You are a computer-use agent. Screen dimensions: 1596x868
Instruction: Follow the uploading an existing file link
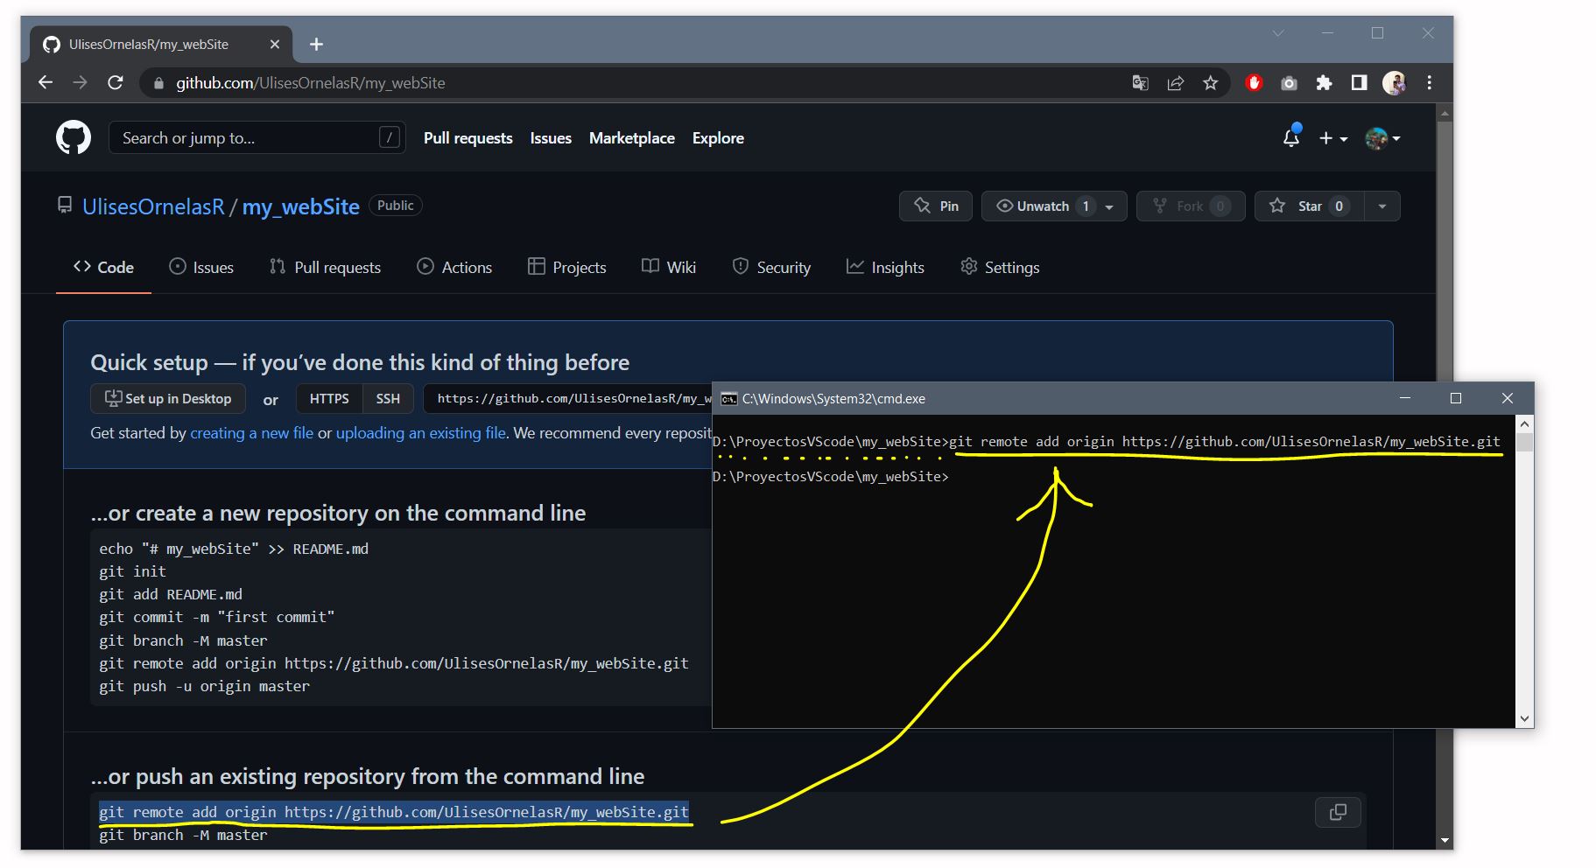(x=421, y=433)
